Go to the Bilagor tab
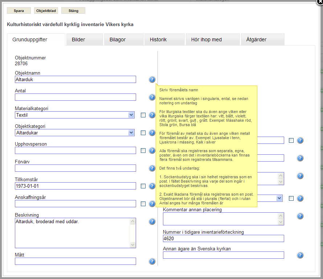Image resolution: width=323 pixels, height=279 pixels. tap(124, 39)
